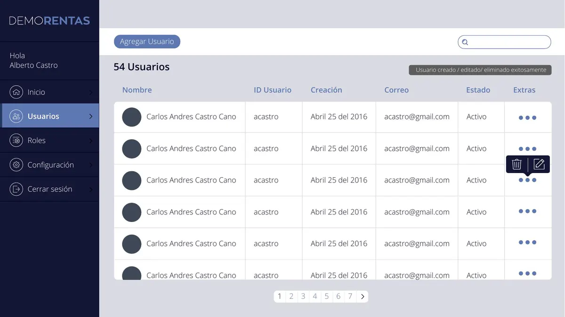565x317 pixels.
Task: Open Configuración in the sidebar menu
Action: [x=49, y=165]
